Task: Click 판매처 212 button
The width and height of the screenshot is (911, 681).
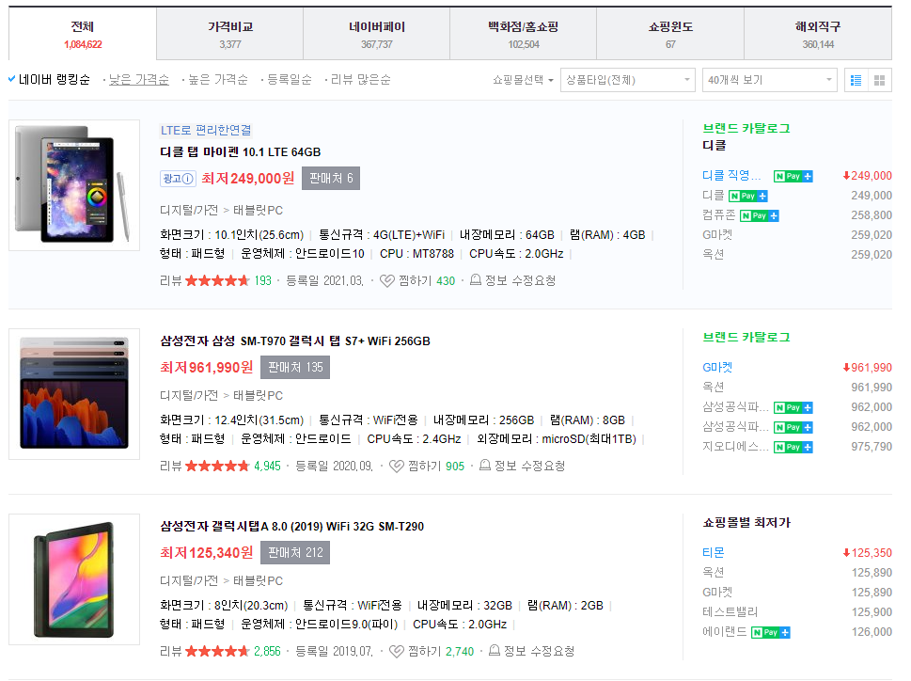Action: coord(295,552)
